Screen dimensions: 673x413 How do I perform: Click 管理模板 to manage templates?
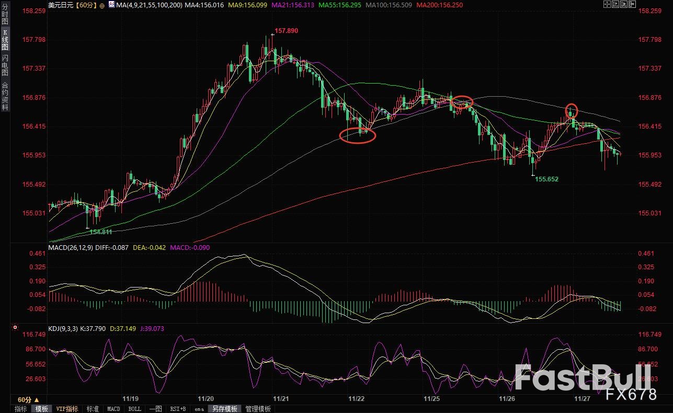[x=258, y=409]
